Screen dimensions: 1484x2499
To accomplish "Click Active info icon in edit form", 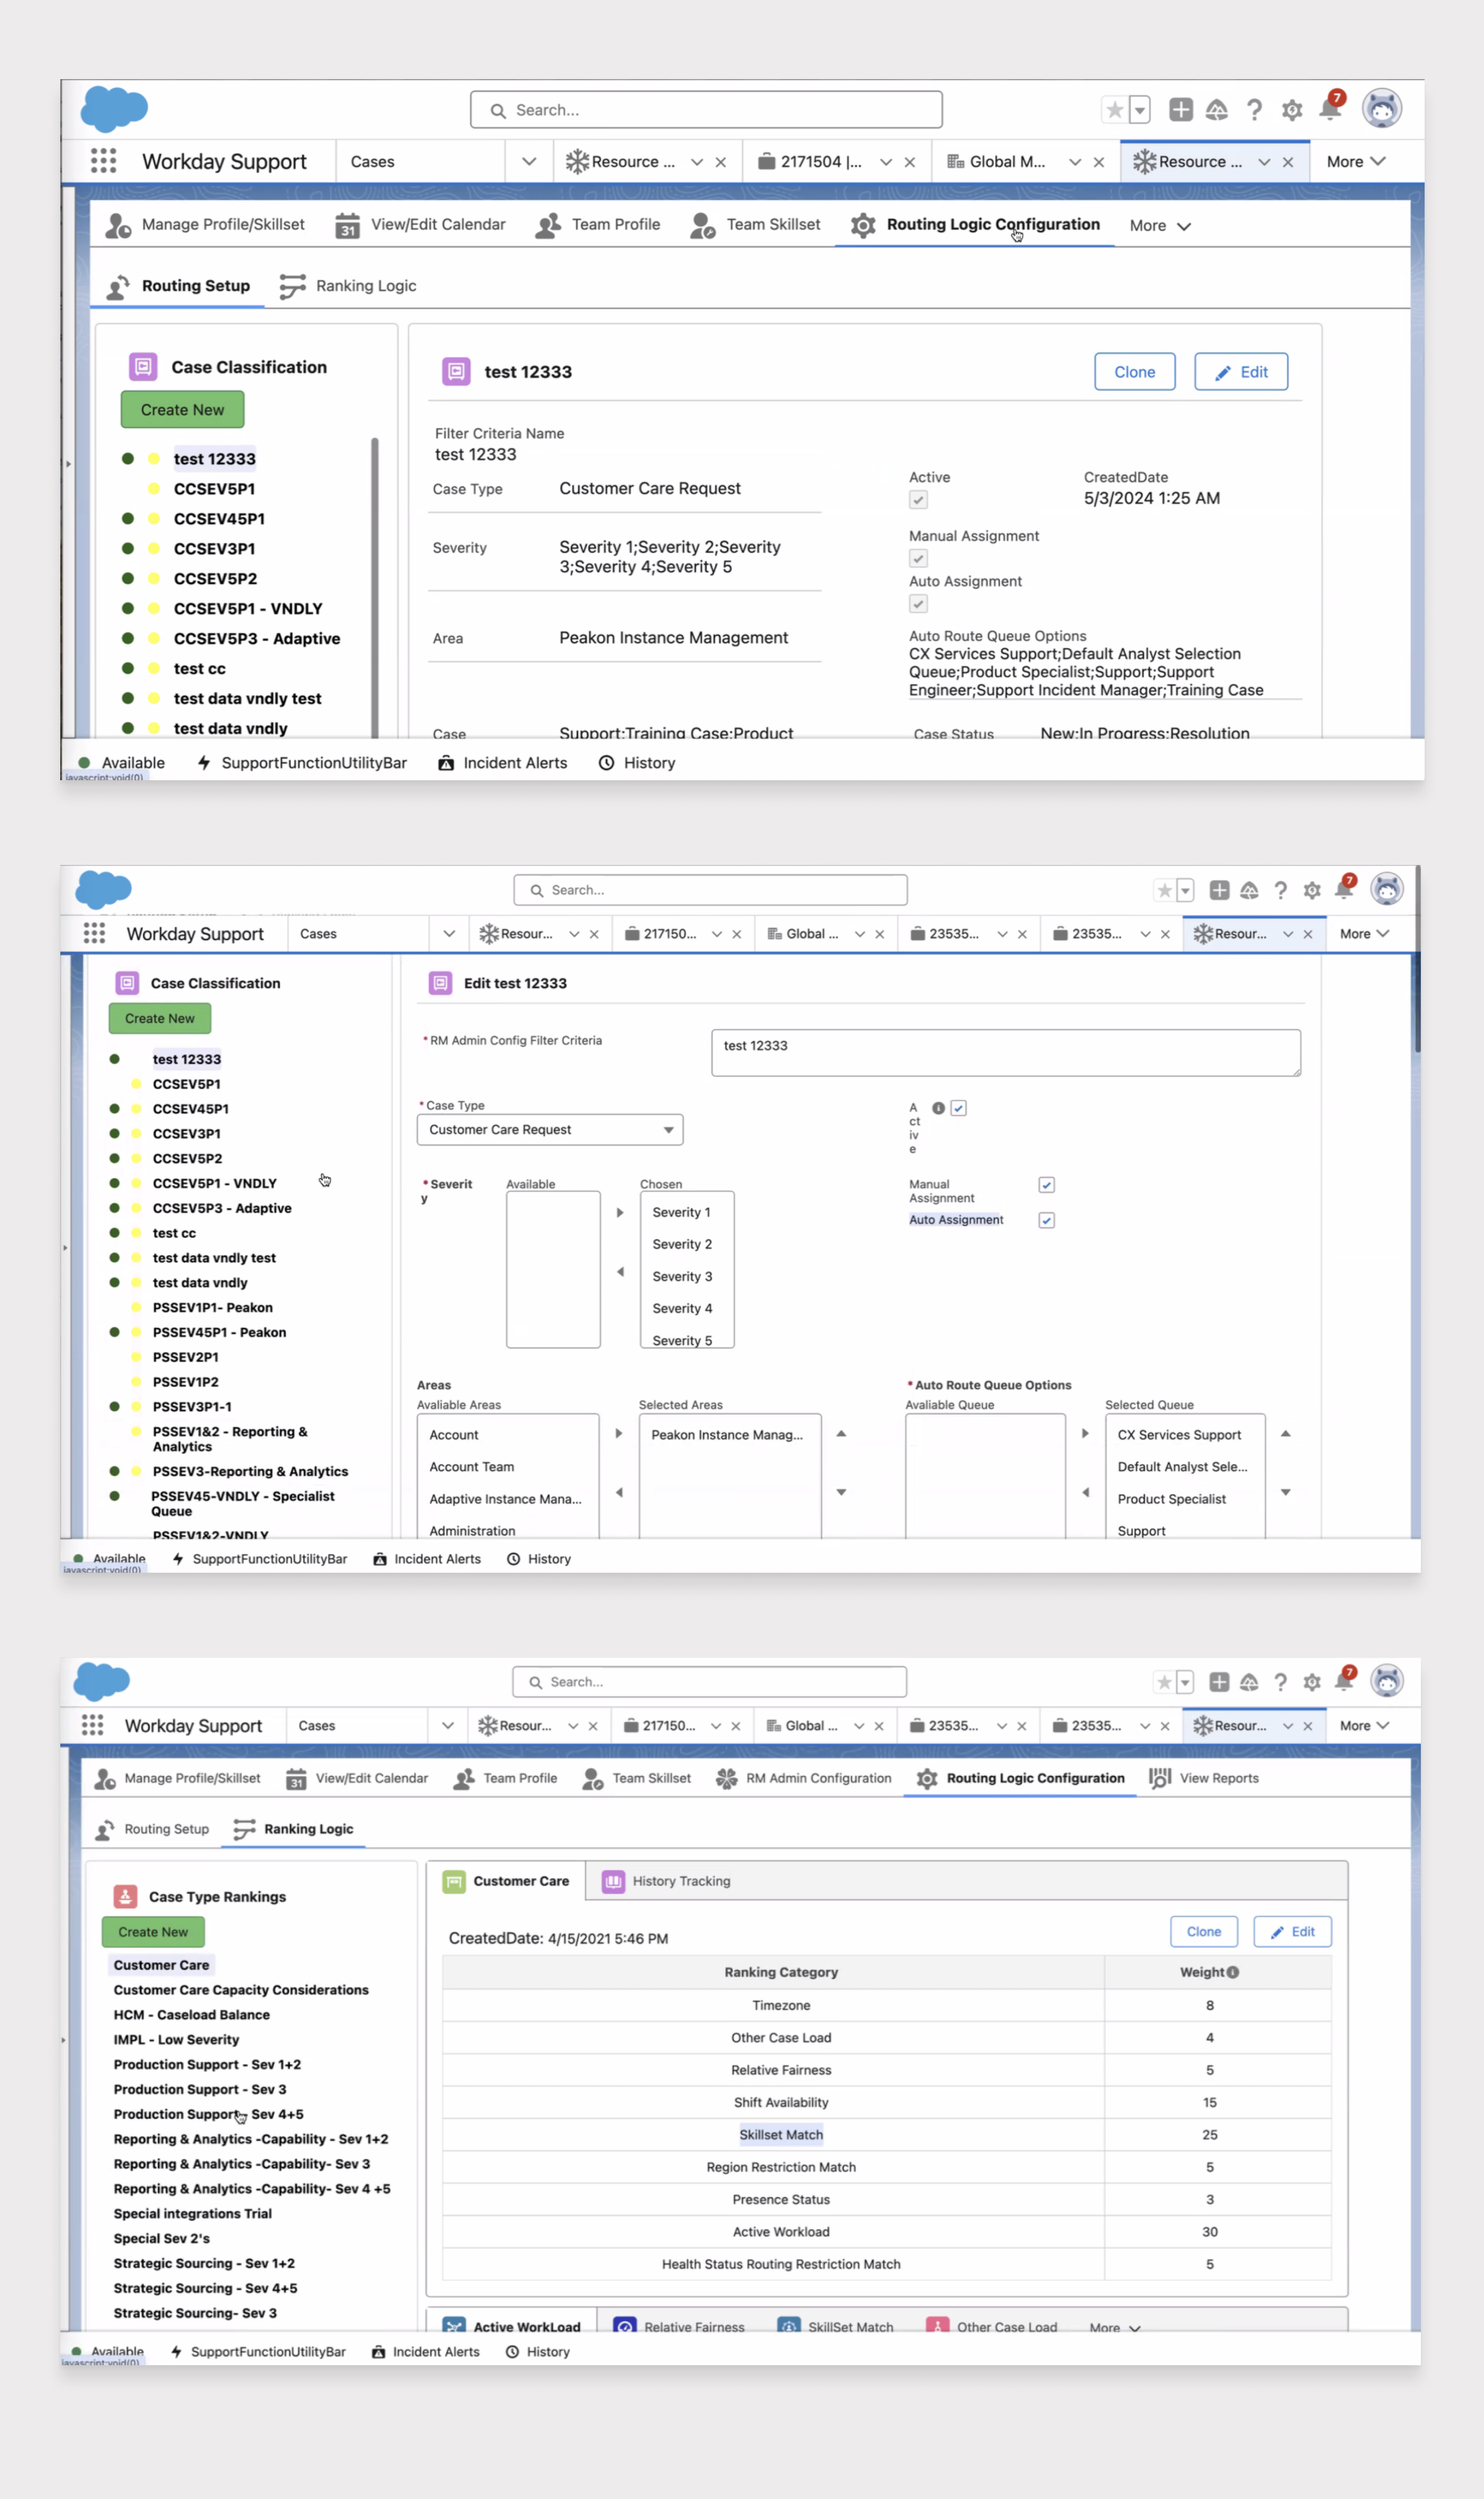I will [938, 1108].
